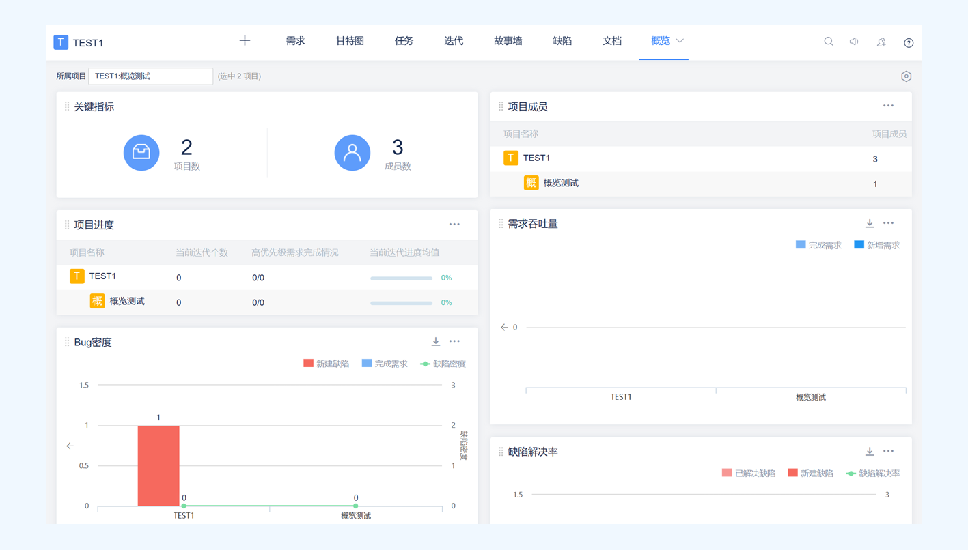Click drag handle of Bug密度 panel
This screenshot has width=968, height=550.
pyautogui.click(x=67, y=342)
